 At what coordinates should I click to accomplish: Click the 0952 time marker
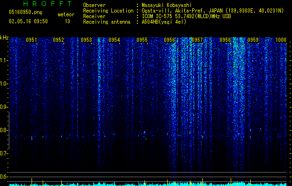click(58, 40)
